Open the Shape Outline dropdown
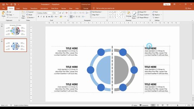194x109 pixels. click(143, 15)
